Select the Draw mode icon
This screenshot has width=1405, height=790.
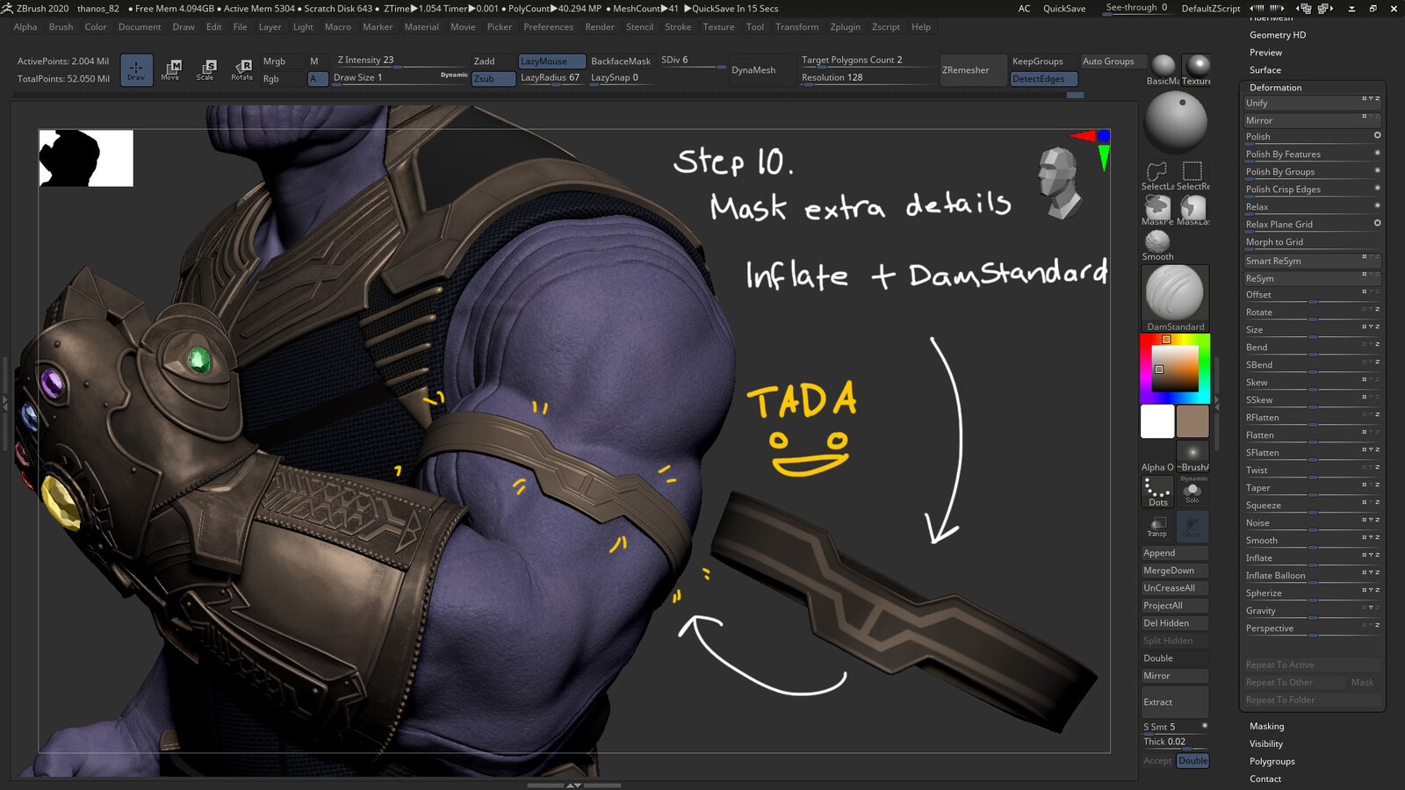136,69
